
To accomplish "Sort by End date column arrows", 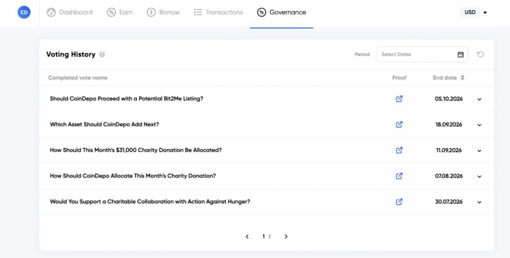I will click(x=463, y=78).
